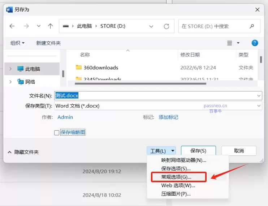The height and width of the screenshot is (206, 268).
Task: Open the view options dropdown arrow
Action: [238, 43]
